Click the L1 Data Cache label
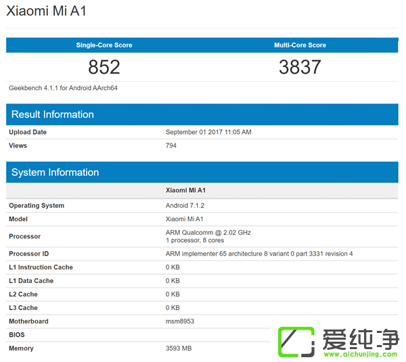 31,281
